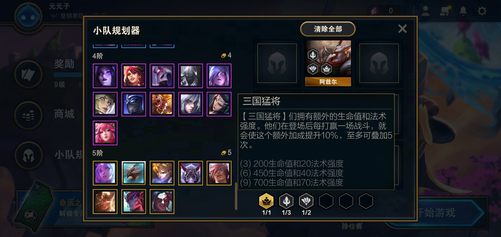This screenshot has width=501, height=237.
Task: Select the fan trait icon showing 1/2
Action: (x=306, y=201)
